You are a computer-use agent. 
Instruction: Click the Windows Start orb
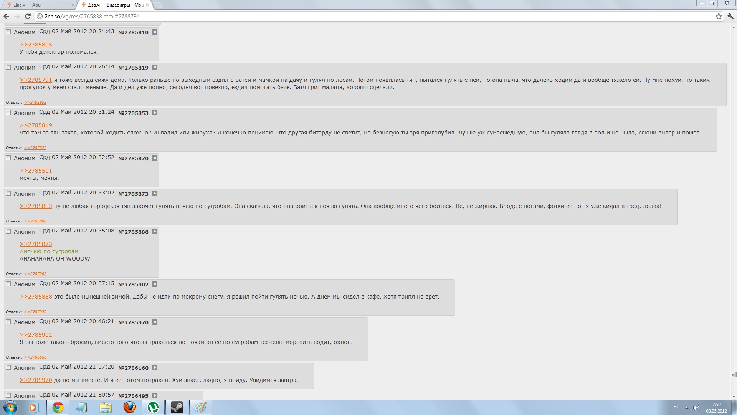pyautogui.click(x=10, y=407)
